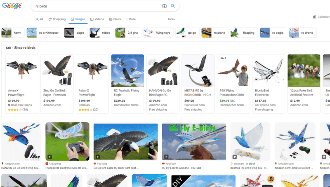Open Flying Birds Electronic Mini Rc Drone image
The height and width of the screenshot is (187, 330).
(67, 141)
